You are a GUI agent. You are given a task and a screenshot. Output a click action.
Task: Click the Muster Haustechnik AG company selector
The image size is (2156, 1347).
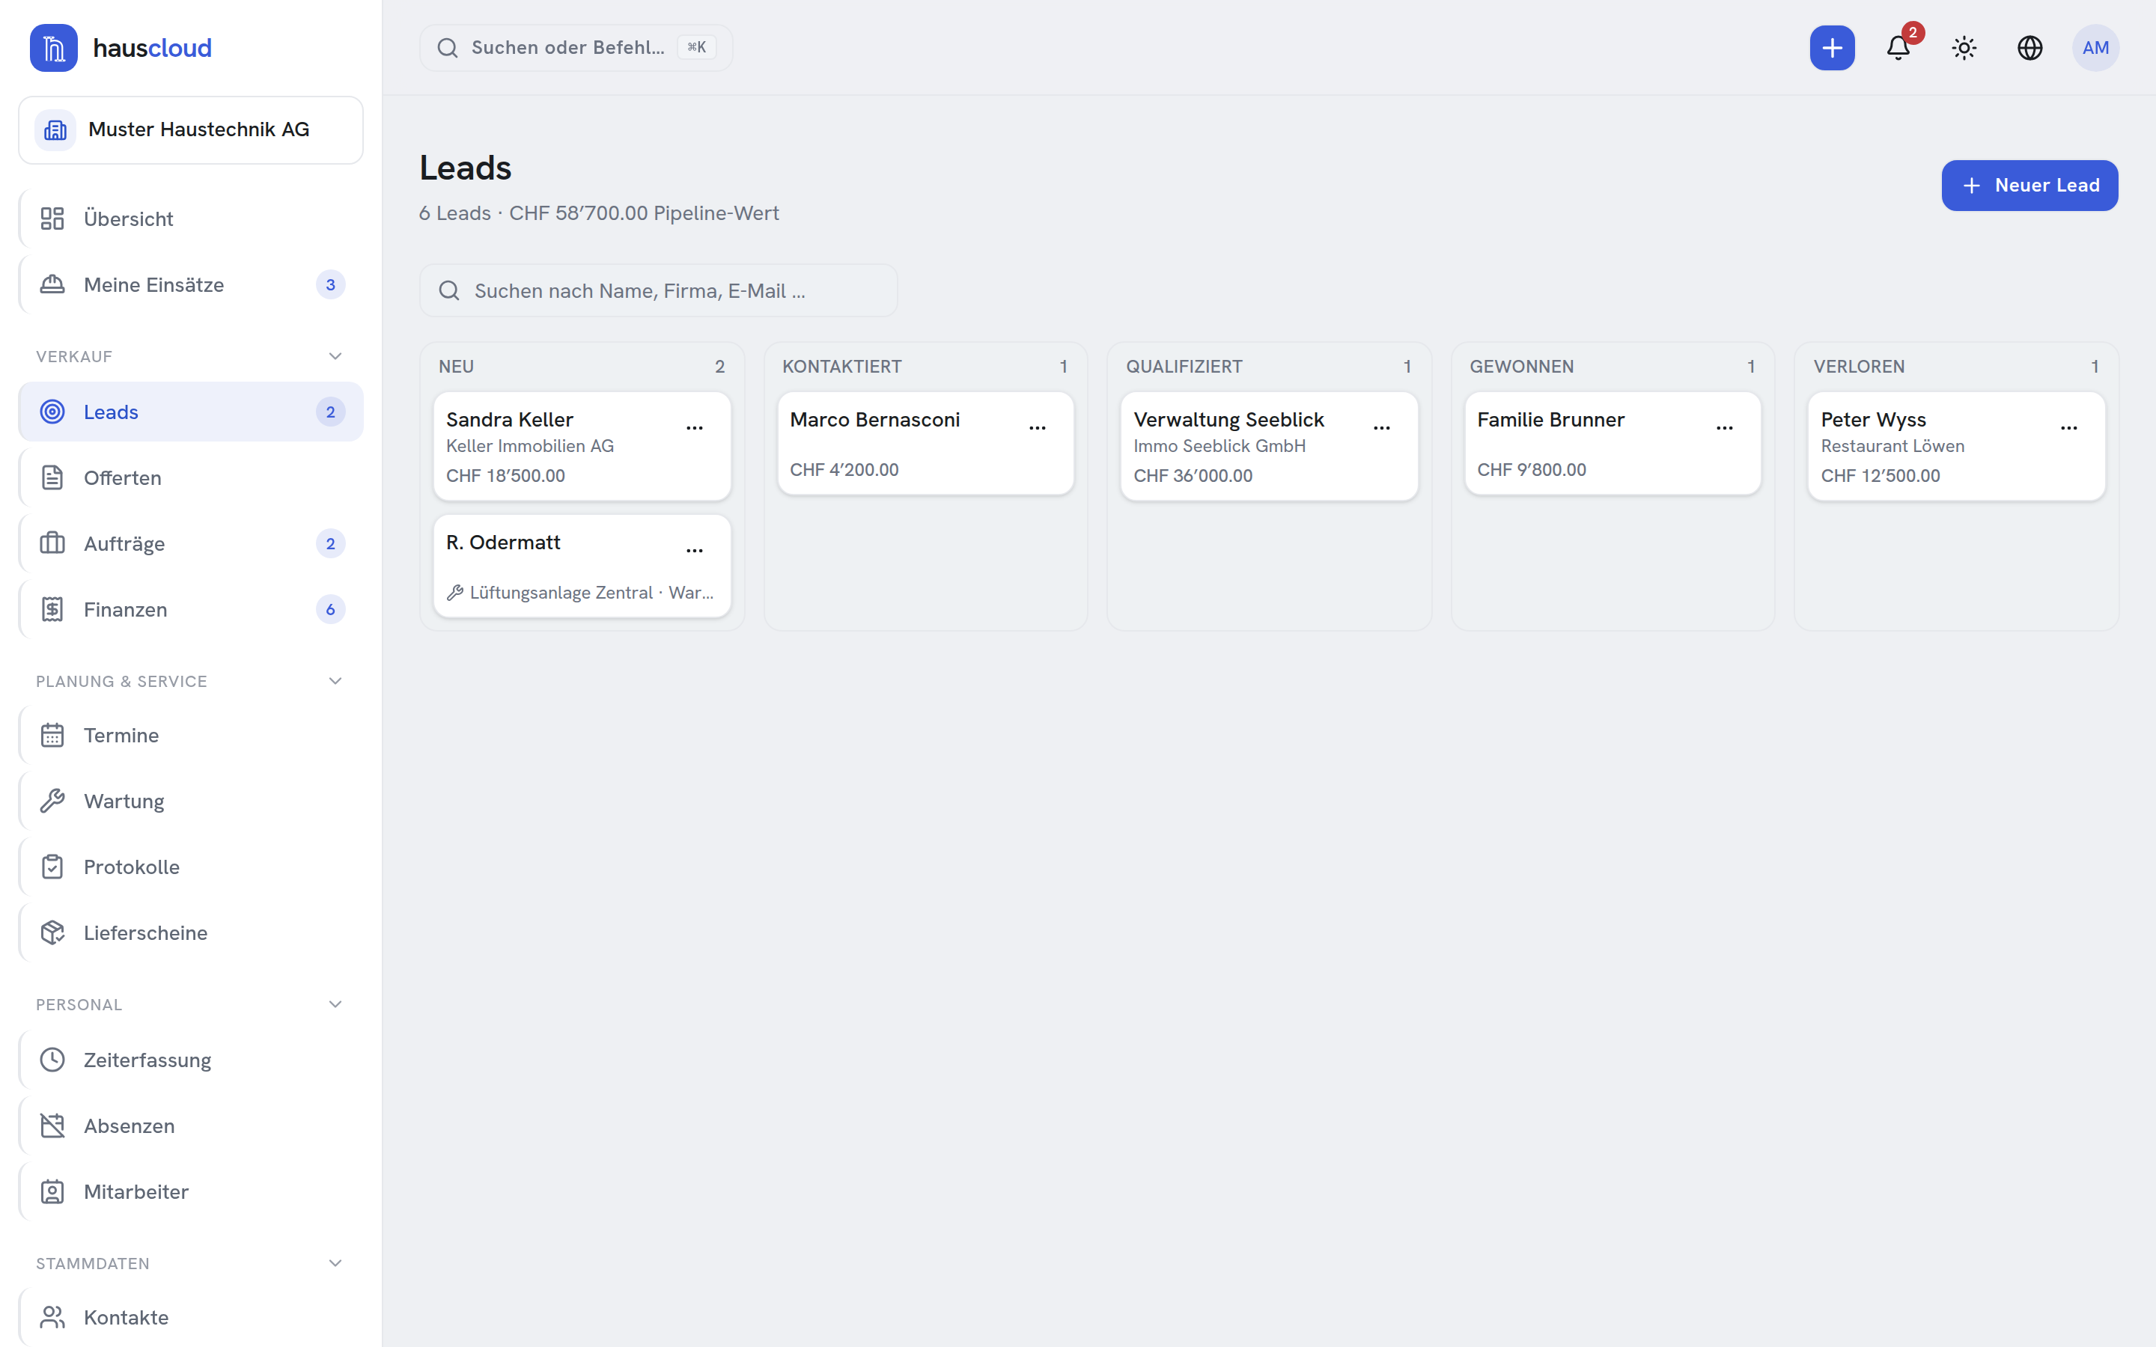click(191, 130)
